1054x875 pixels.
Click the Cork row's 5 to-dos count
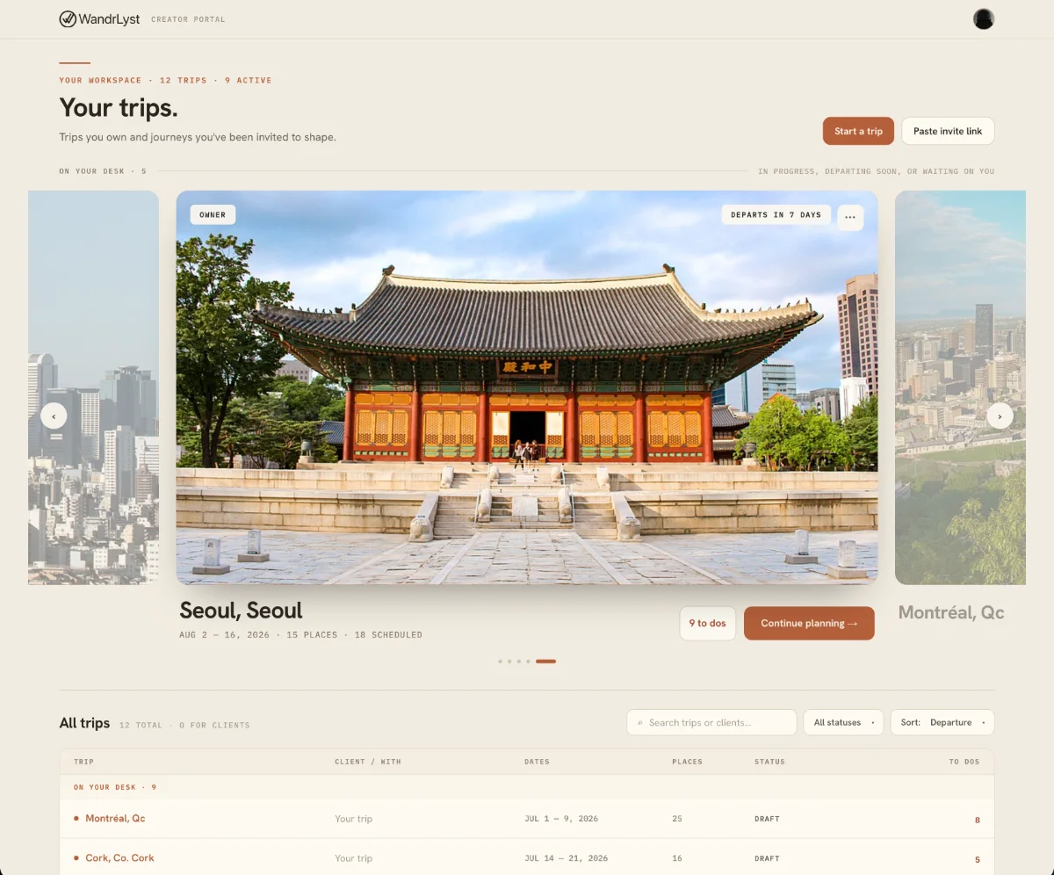point(978,859)
